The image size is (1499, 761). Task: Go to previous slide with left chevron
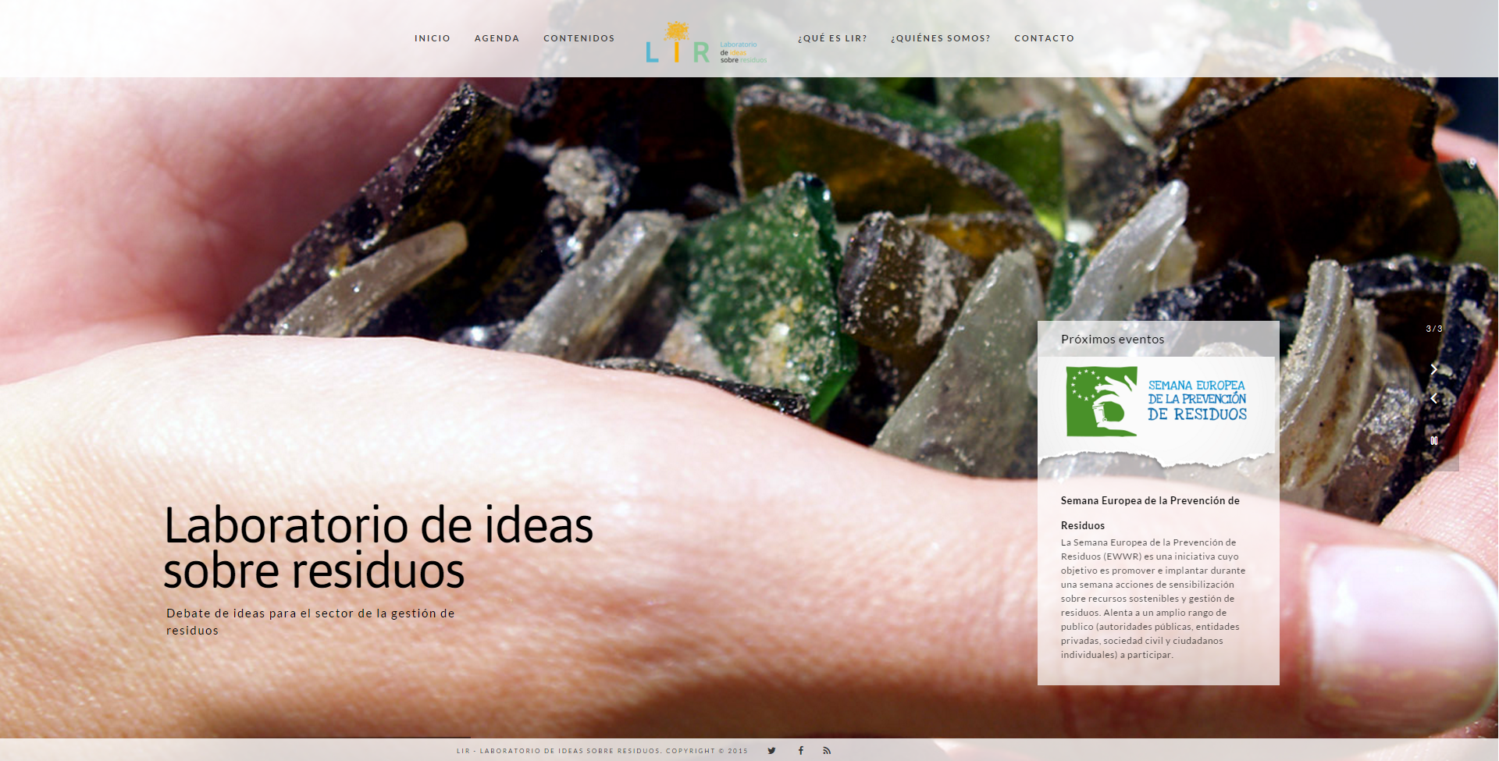[x=1433, y=399]
